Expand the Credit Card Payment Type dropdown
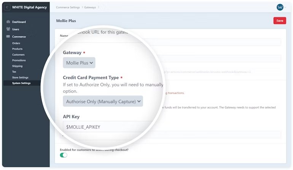Image resolution: width=293 pixels, height=170 pixels. coord(103,101)
